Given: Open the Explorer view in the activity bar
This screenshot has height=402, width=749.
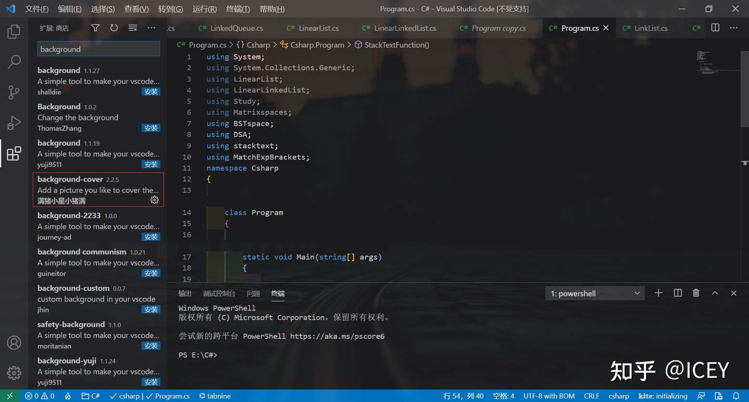Looking at the screenshot, I should pos(14,32).
